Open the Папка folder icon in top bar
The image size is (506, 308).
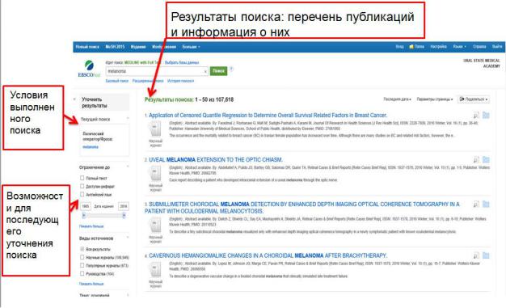[416, 47]
